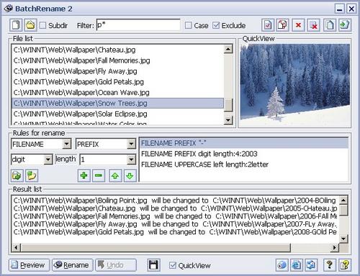360x276 pixels.
Task: Click file list scrollbar down arrow
Action: [228, 120]
